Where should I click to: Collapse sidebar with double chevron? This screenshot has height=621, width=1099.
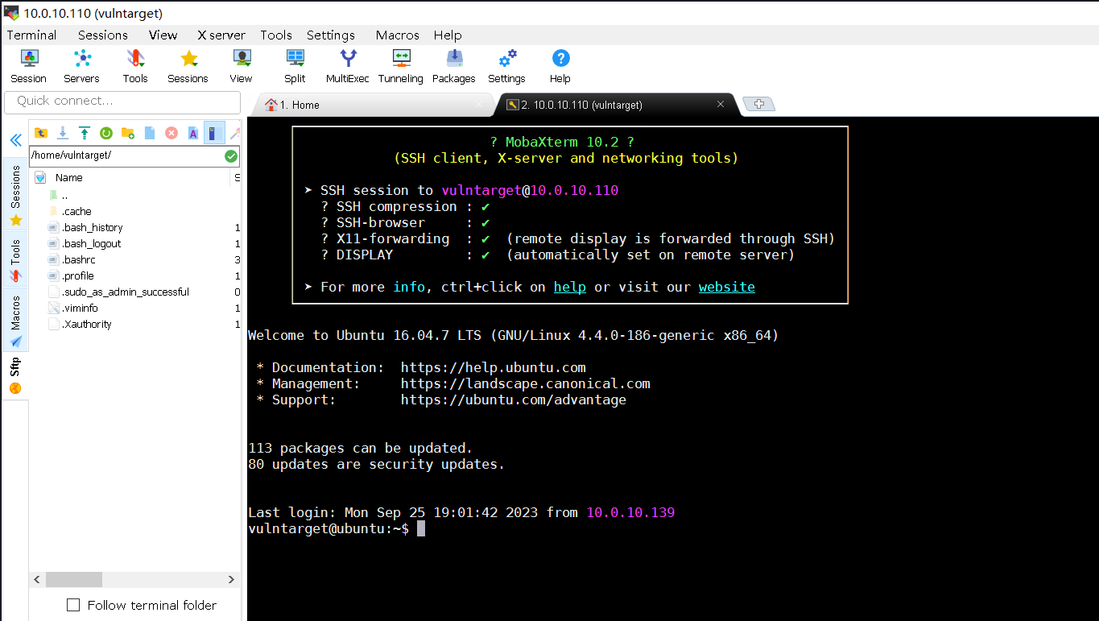click(15, 140)
